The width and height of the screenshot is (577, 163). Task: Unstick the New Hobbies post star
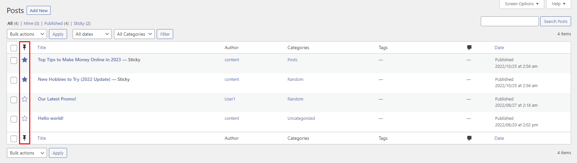click(25, 79)
